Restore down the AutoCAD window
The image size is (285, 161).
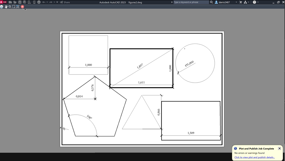click(x=278, y=2)
